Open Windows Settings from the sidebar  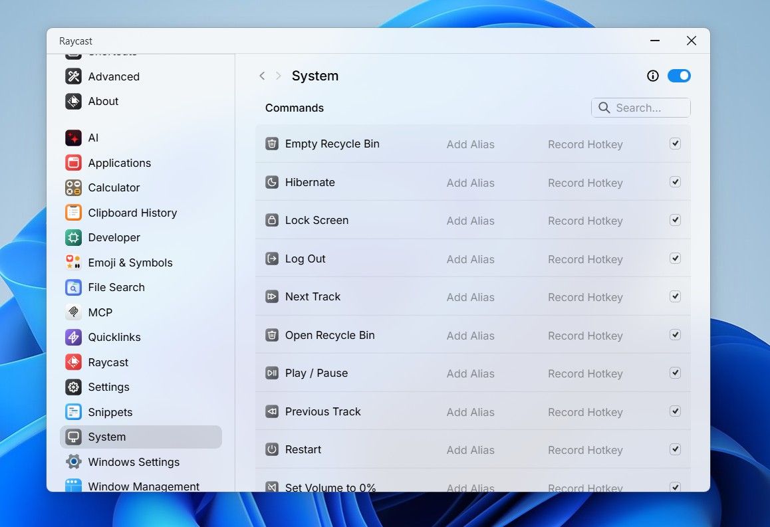pos(134,461)
